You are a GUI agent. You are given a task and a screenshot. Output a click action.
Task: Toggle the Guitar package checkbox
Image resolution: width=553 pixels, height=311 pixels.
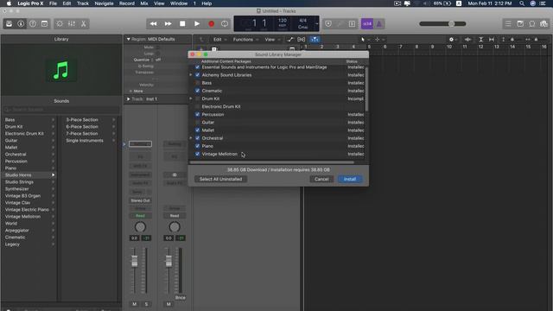198,123
